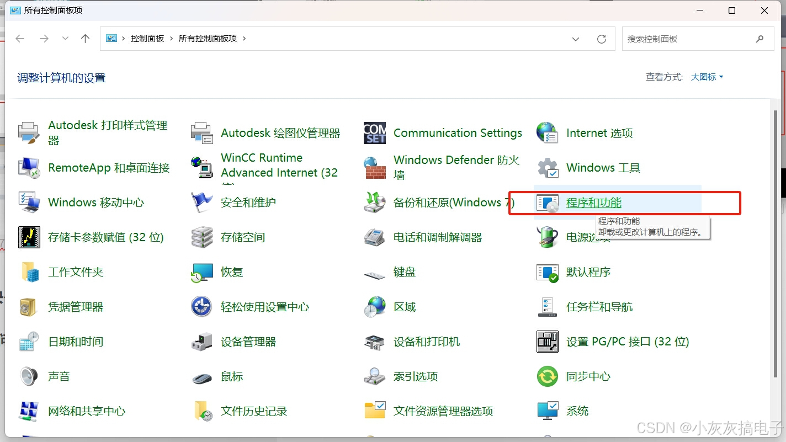Go up one level with up arrow
This screenshot has height=442, width=786.
pos(85,39)
